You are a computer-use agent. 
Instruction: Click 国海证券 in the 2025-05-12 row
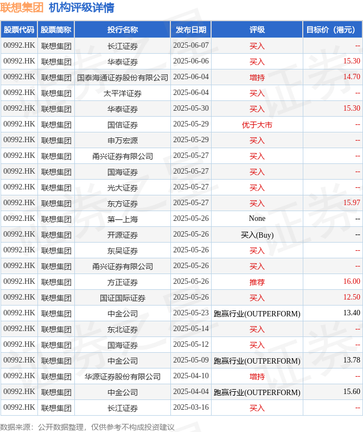coord(123,345)
